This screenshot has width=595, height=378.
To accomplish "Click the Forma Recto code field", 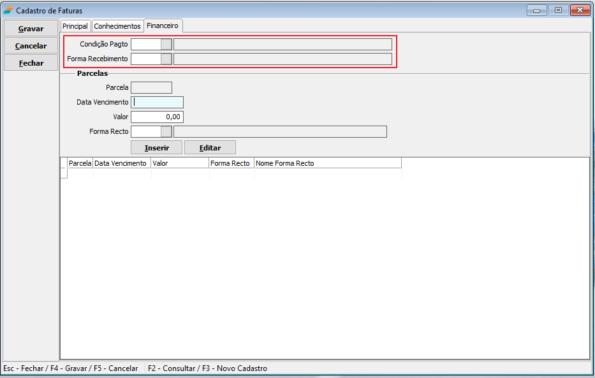I will pyautogui.click(x=145, y=131).
